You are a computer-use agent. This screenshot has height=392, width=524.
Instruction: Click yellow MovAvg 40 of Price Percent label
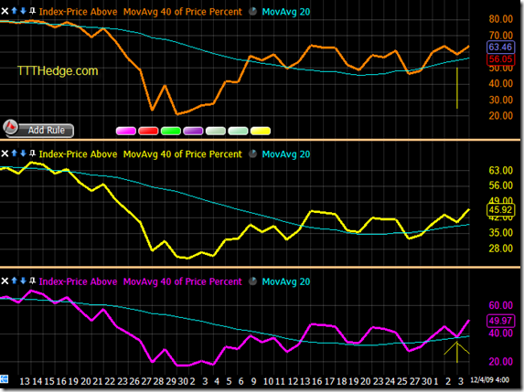click(183, 154)
